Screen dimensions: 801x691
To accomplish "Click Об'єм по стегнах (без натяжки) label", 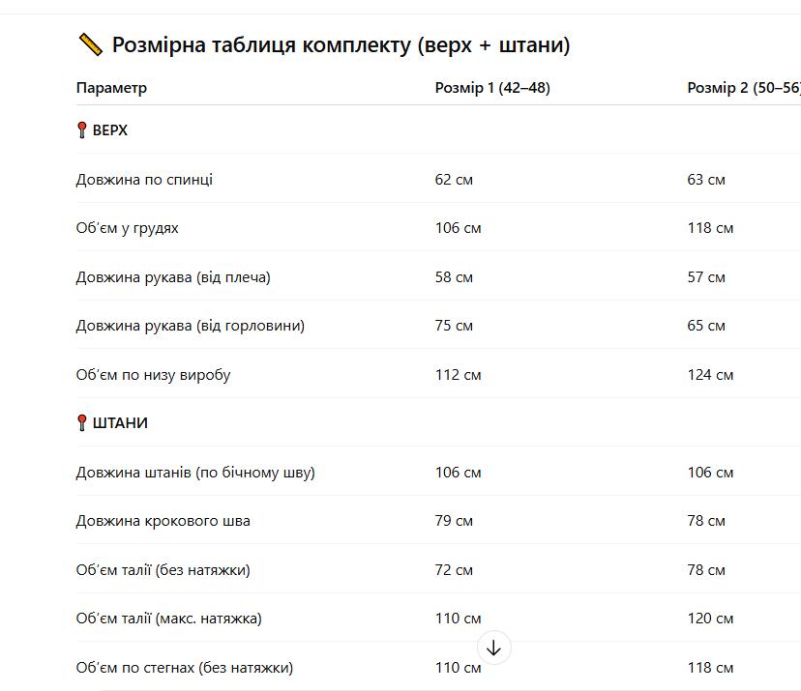I will (185, 668).
